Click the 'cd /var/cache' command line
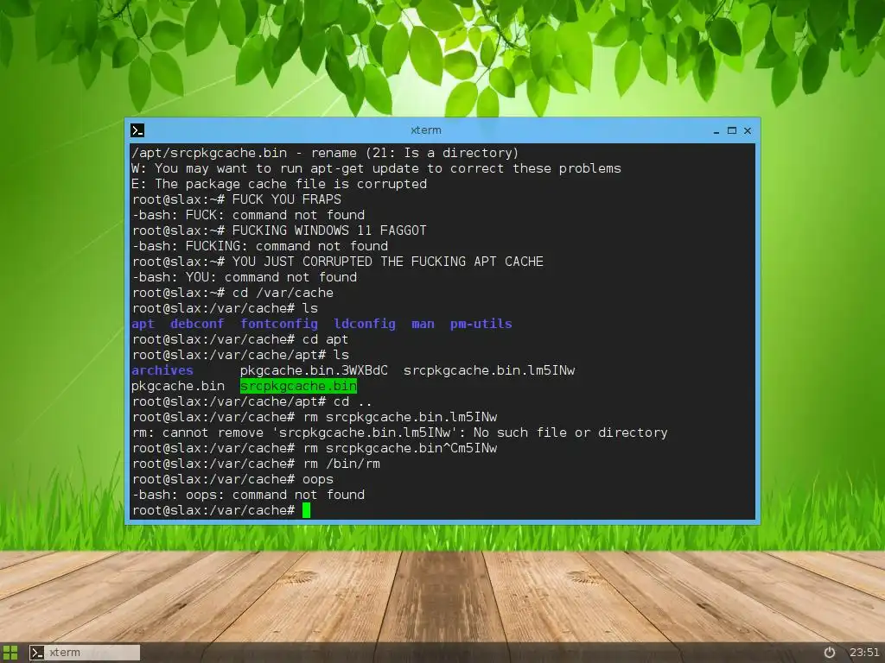Viewport: 885px width, 663px height. click(x=232, y=293)
